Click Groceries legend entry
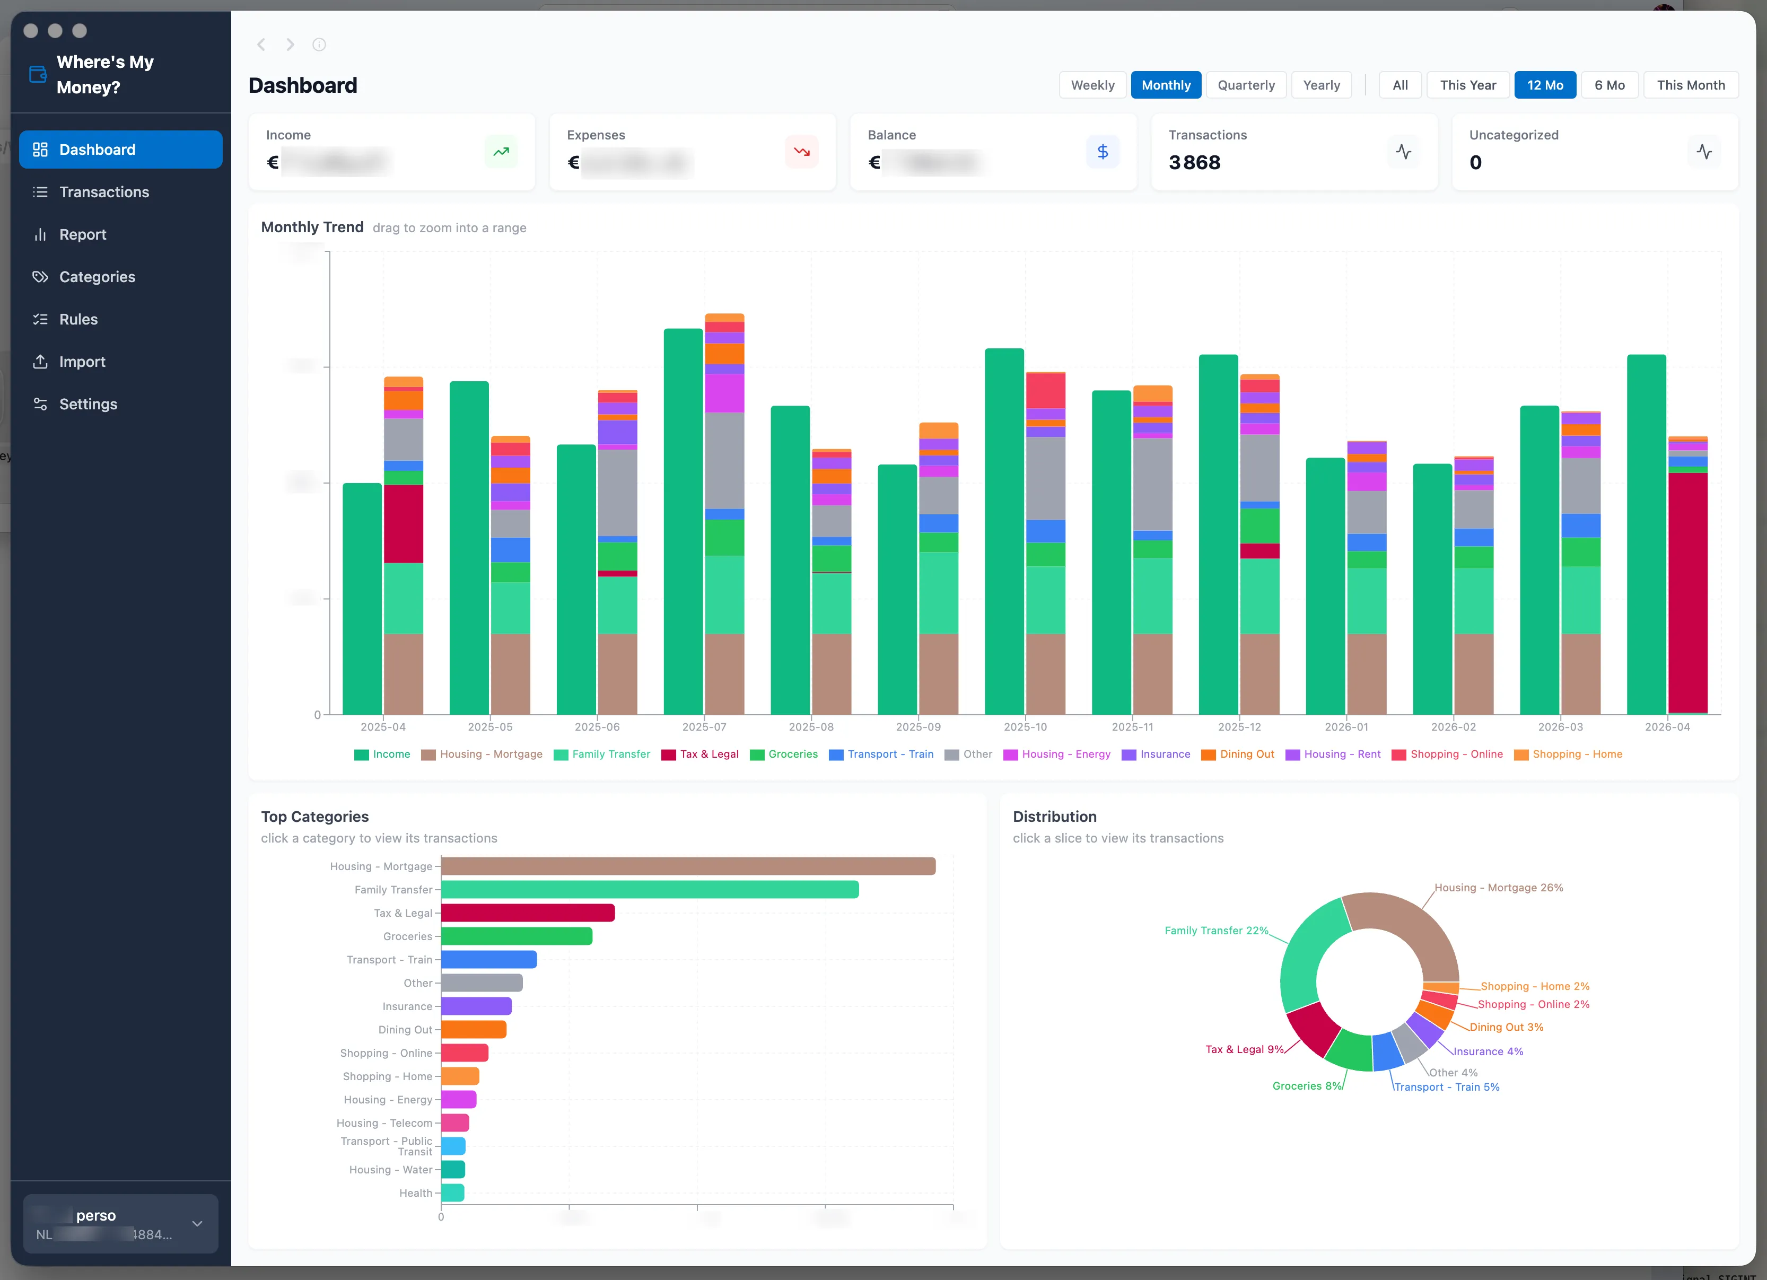 pyautogui.click(x=784, y=754)
